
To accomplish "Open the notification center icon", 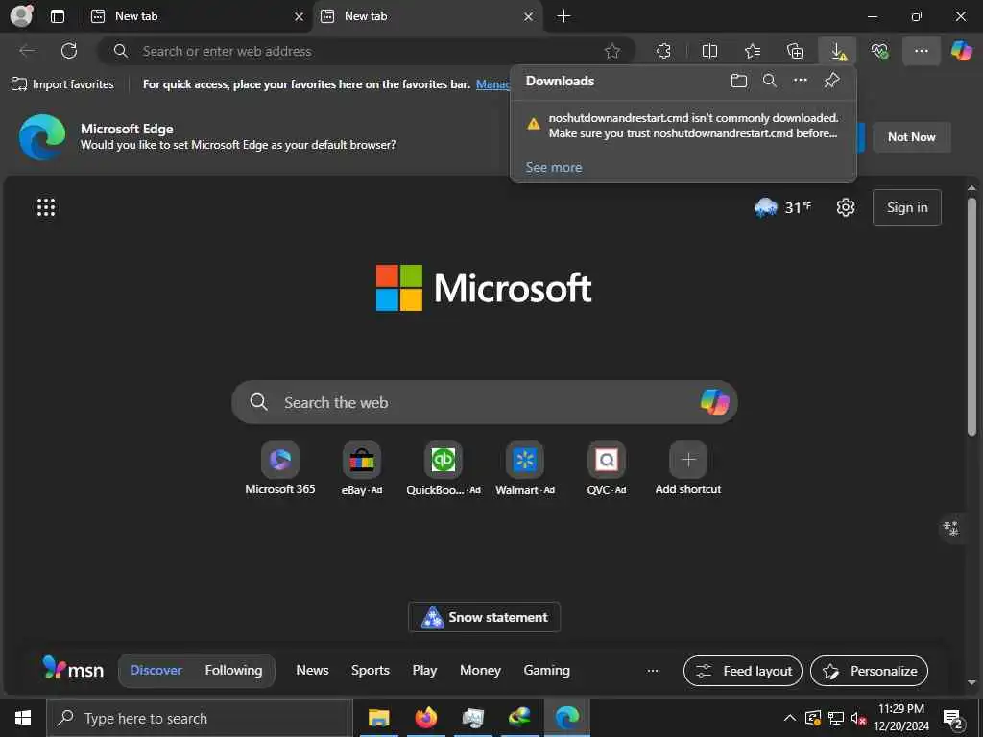I will 952,719.
